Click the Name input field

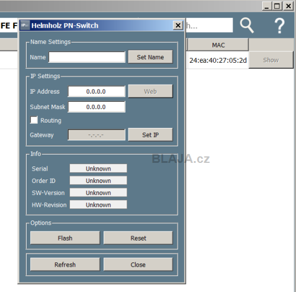coord(87,57)
